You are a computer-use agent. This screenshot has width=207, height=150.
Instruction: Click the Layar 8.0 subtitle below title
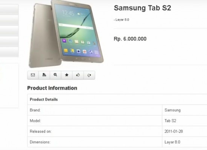tap(122, 20)
